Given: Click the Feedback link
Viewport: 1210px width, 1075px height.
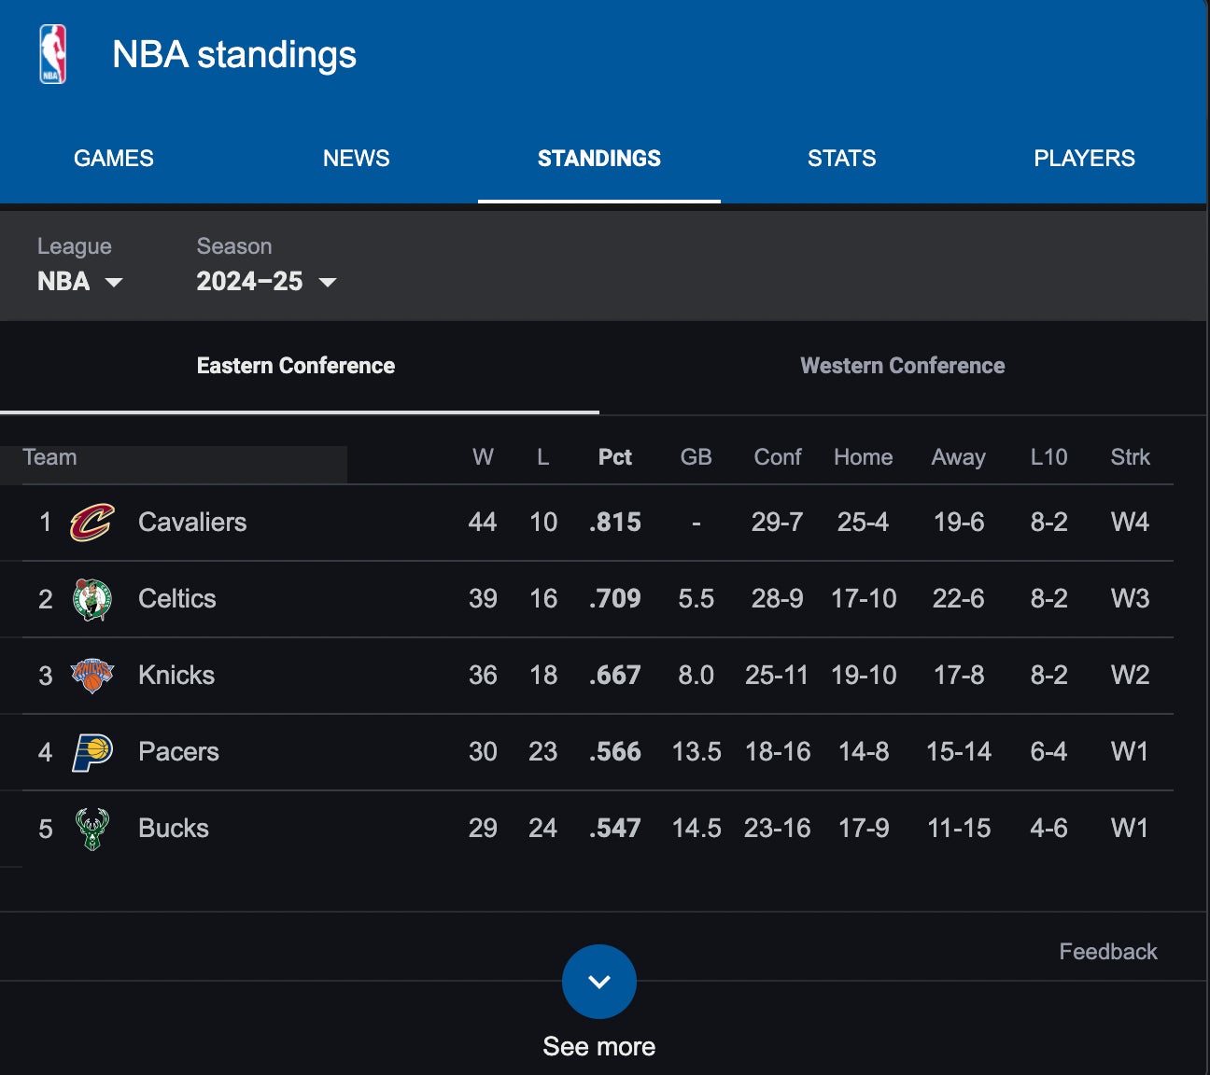Looking at the screenshot, I should point(1108,952).
